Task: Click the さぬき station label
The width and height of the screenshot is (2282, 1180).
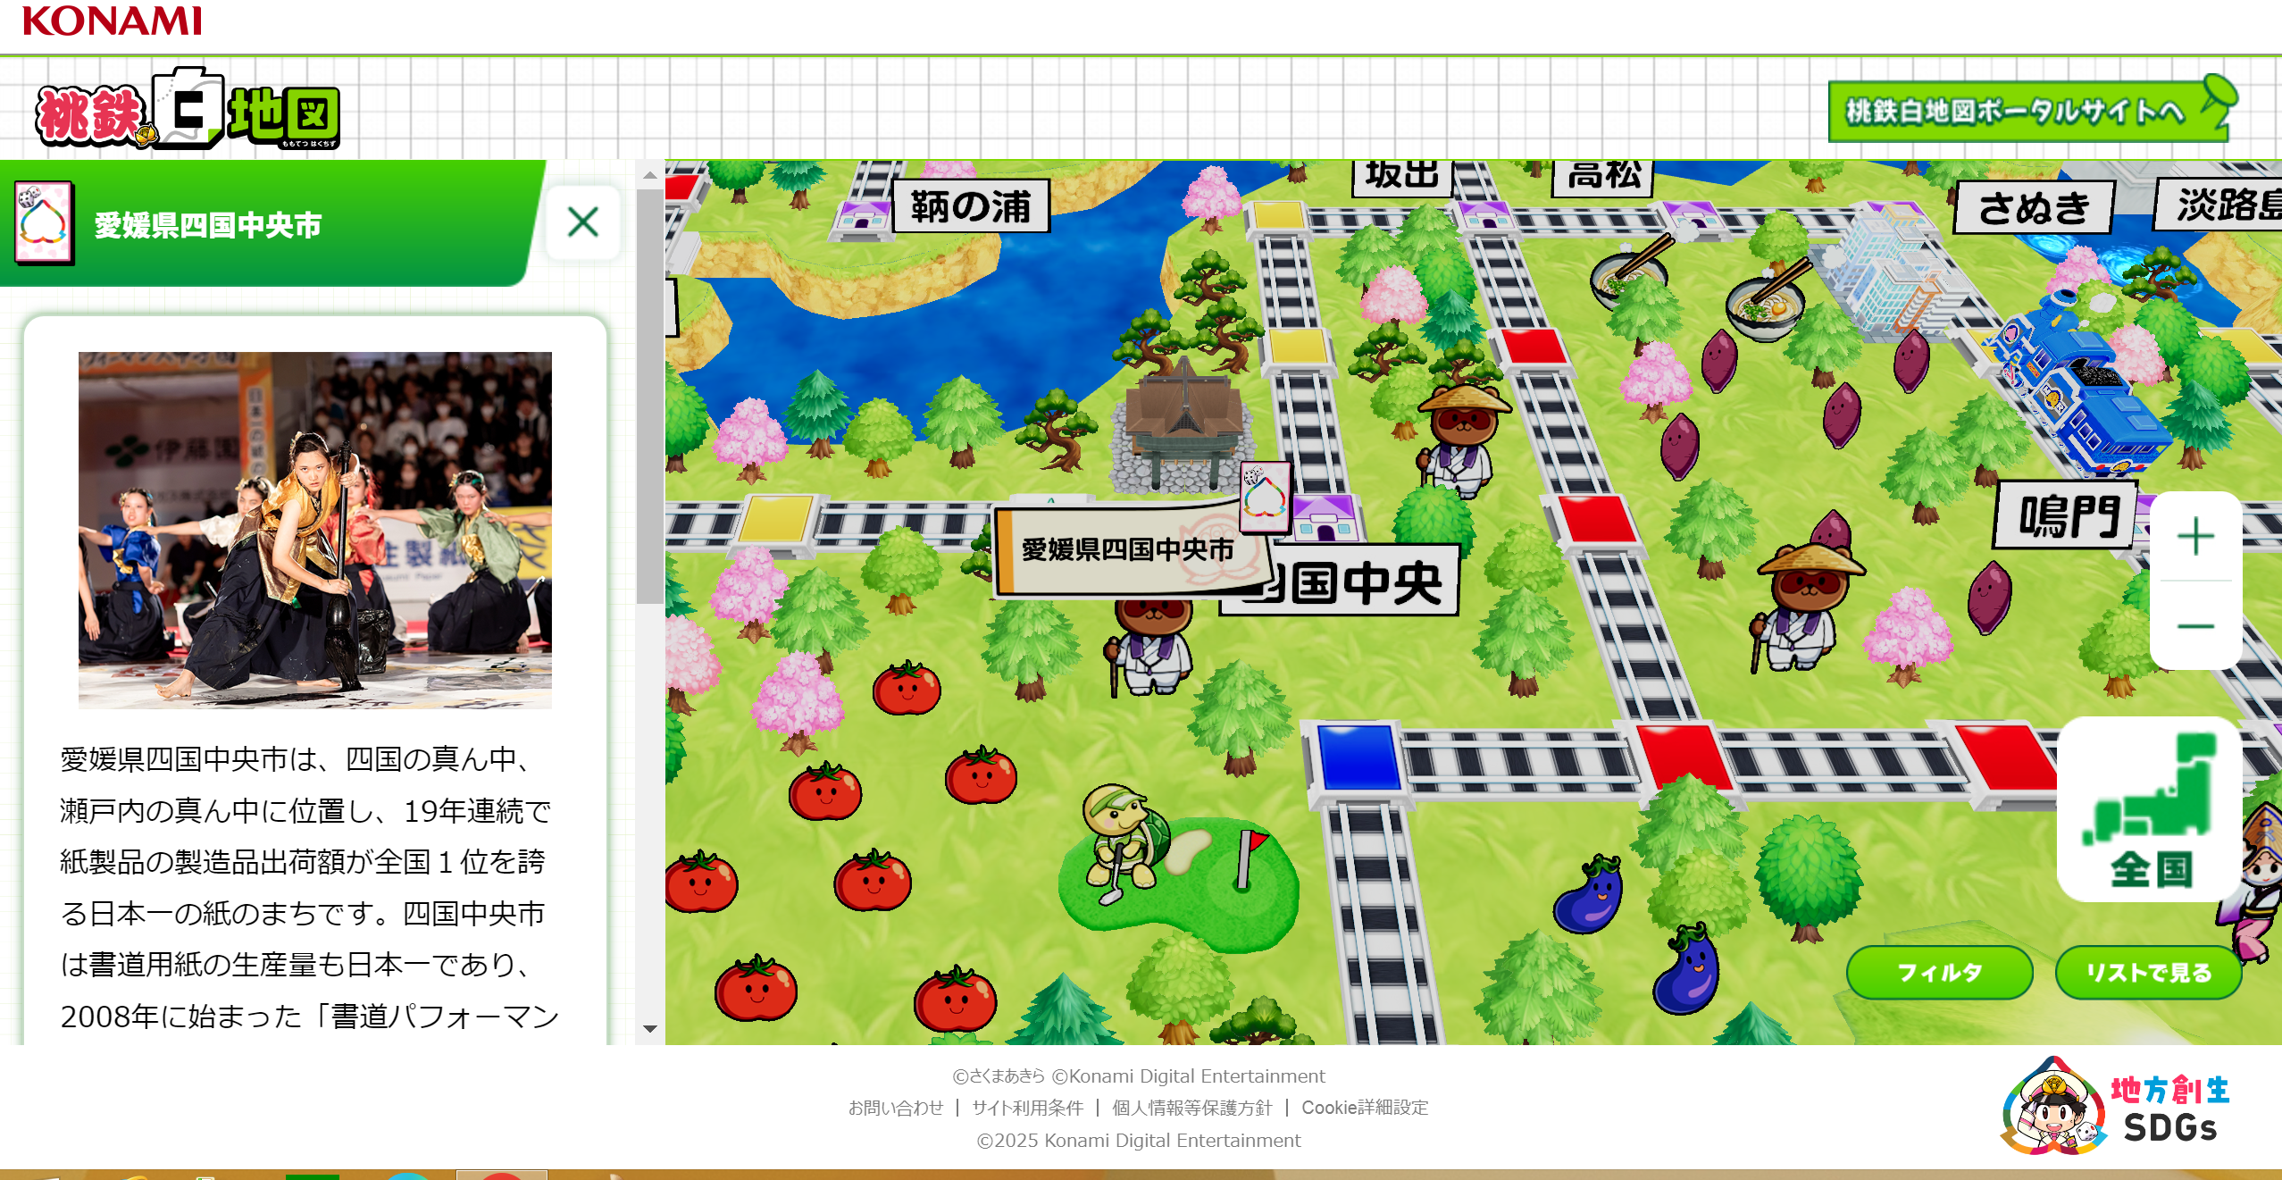Action: (x=2034, y=207)
